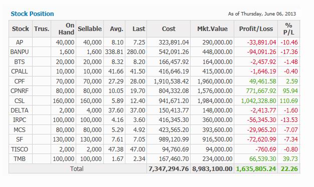Click CSL profit value 1,042,328.80
This screenshot has height=187, width=314.
coord(258,101)
